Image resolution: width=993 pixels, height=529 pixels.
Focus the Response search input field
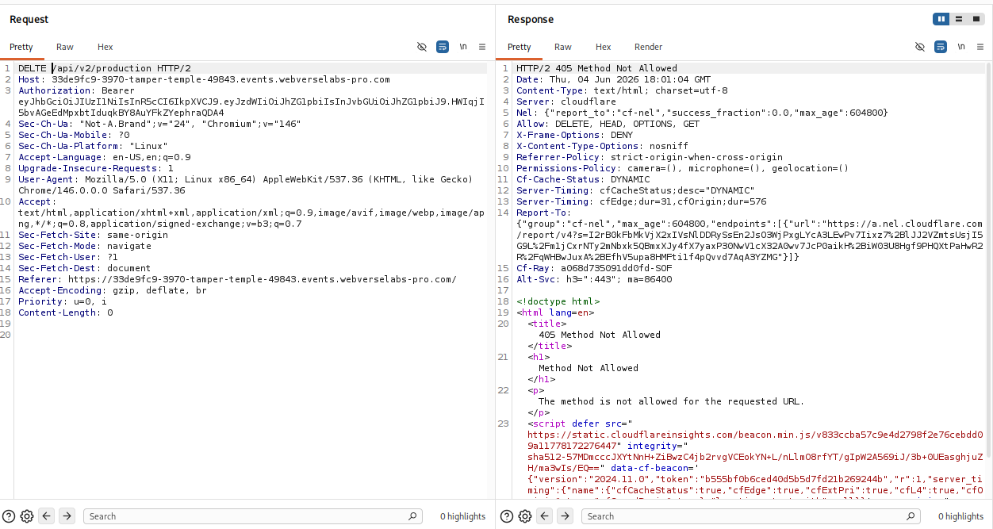pos(750,516)
